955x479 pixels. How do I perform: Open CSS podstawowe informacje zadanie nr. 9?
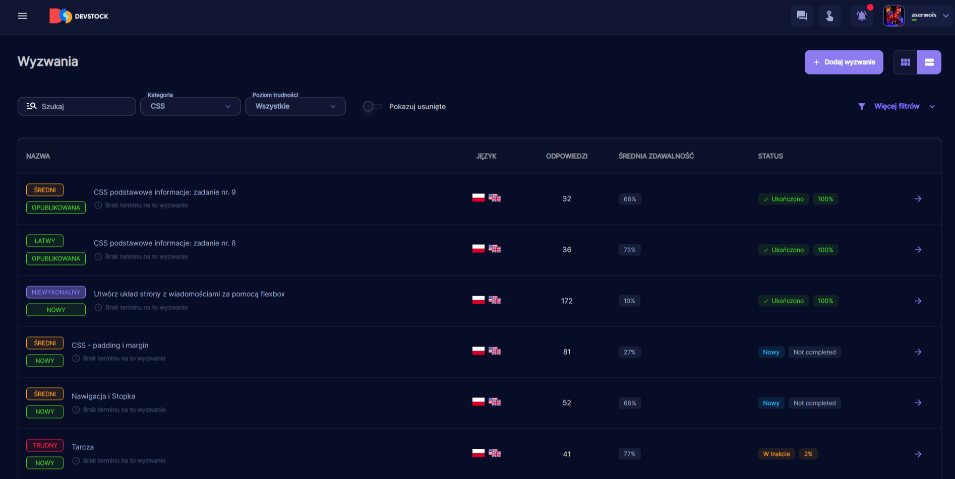165,192
